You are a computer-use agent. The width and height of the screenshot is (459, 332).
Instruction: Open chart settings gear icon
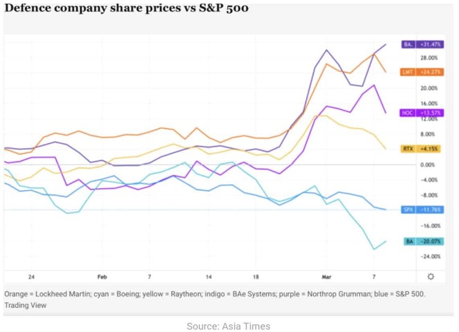(x=431, y=277)
